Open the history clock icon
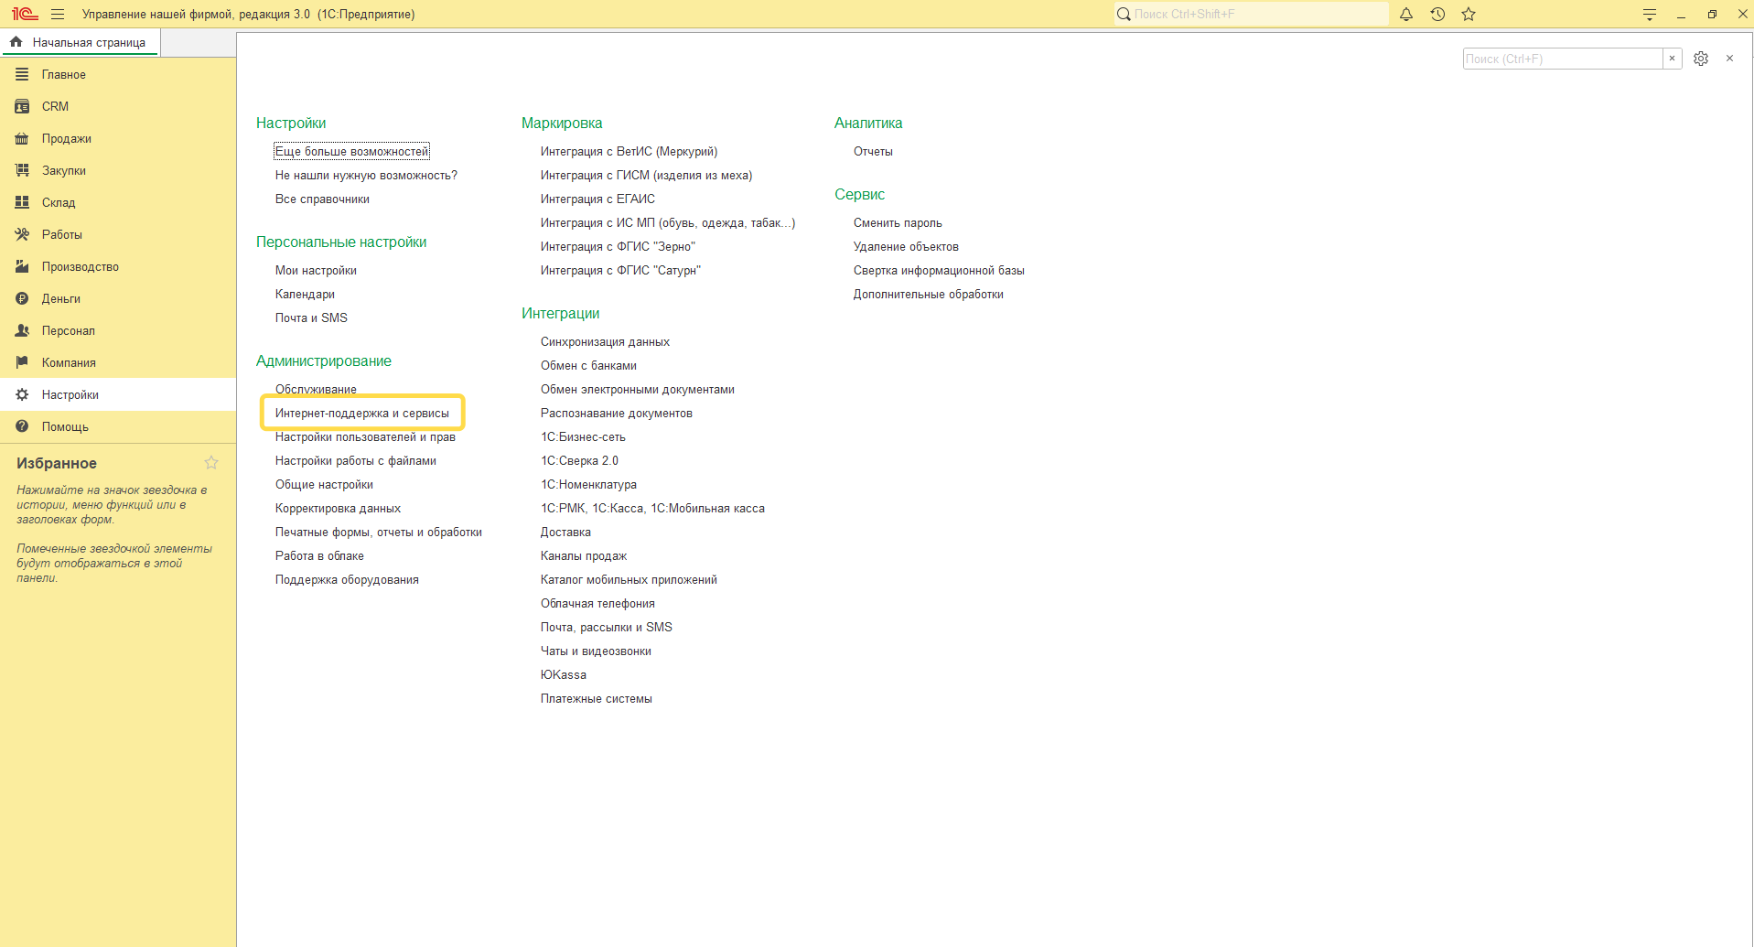Viewport: 1754px width, 947px height. point(1437,15)
